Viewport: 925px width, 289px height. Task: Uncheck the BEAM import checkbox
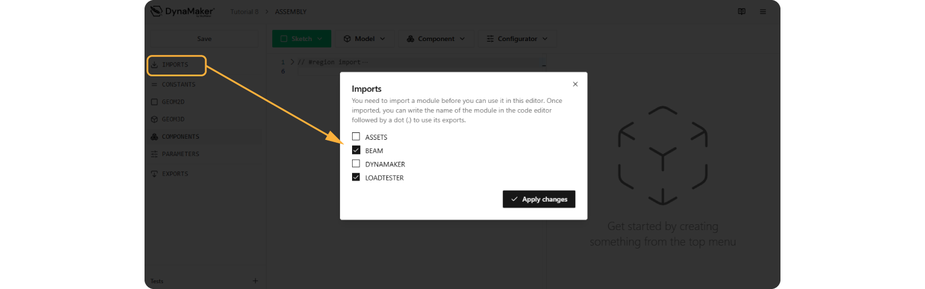(x=356, y=150)
